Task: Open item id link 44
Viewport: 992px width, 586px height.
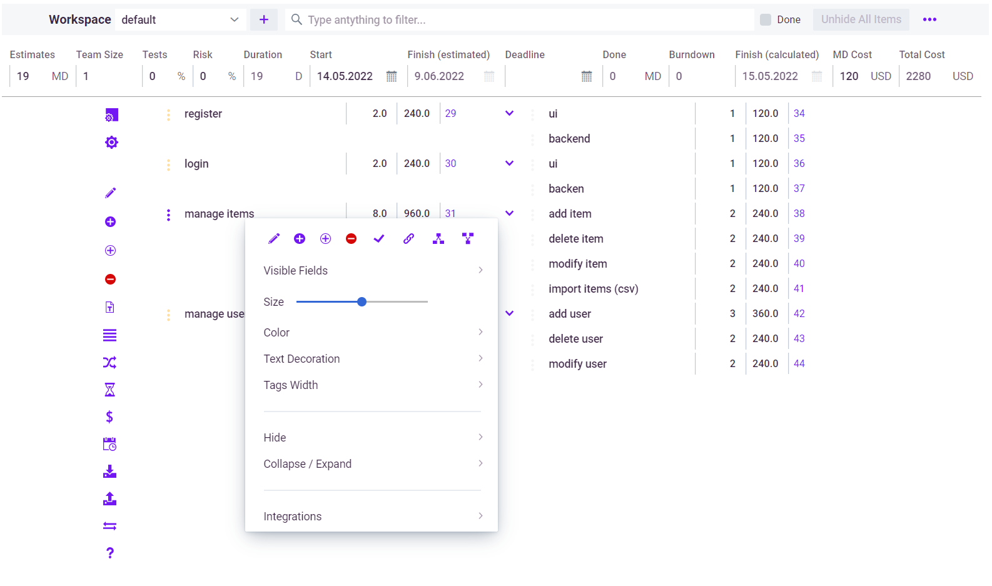Action: (799, 363)
